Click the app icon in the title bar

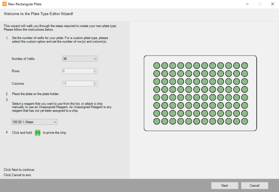click(x=4, y=4)
